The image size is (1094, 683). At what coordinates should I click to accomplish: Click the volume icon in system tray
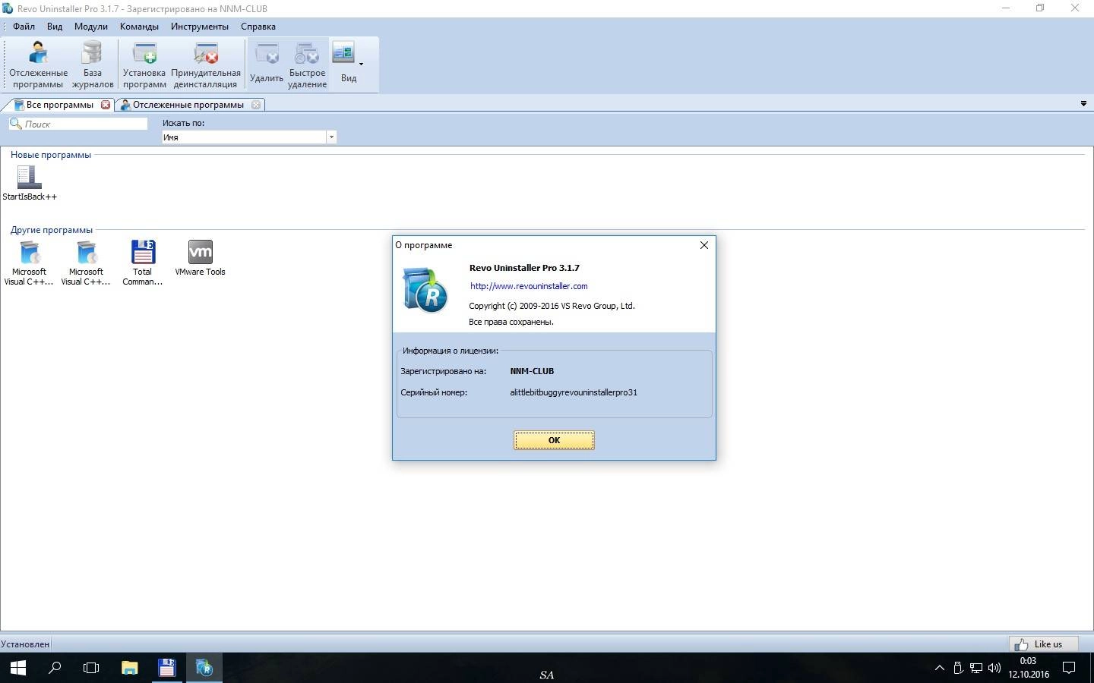994,668
